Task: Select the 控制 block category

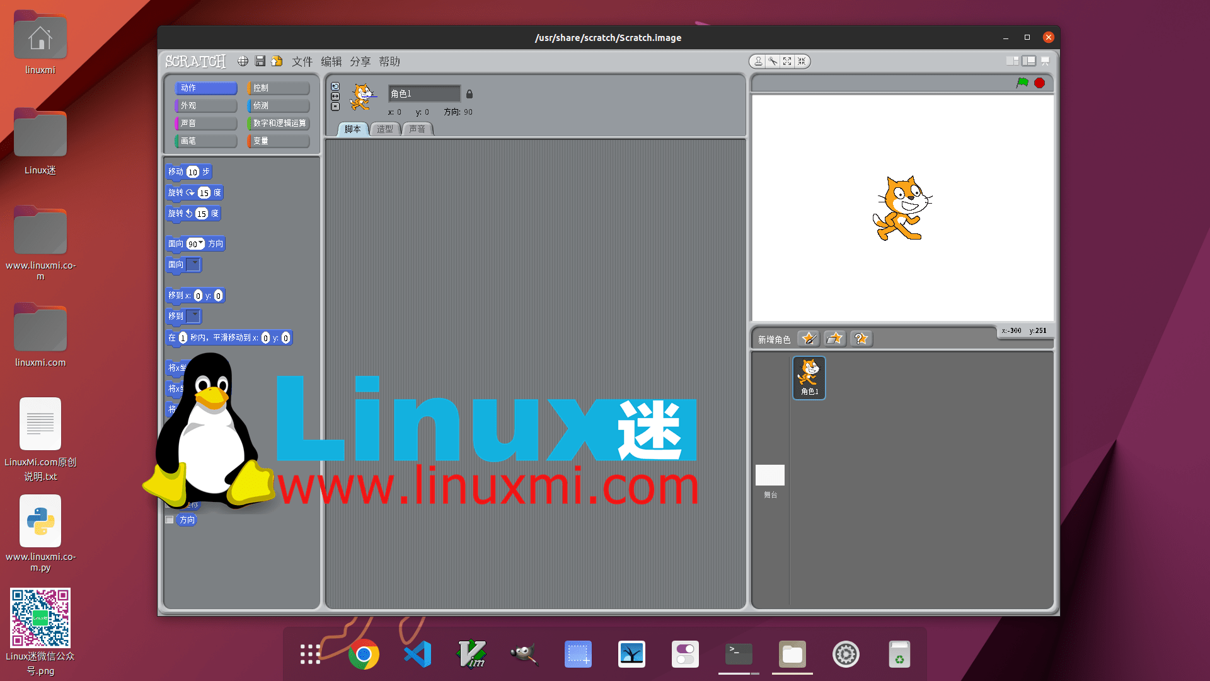Action: coord(277,88)
